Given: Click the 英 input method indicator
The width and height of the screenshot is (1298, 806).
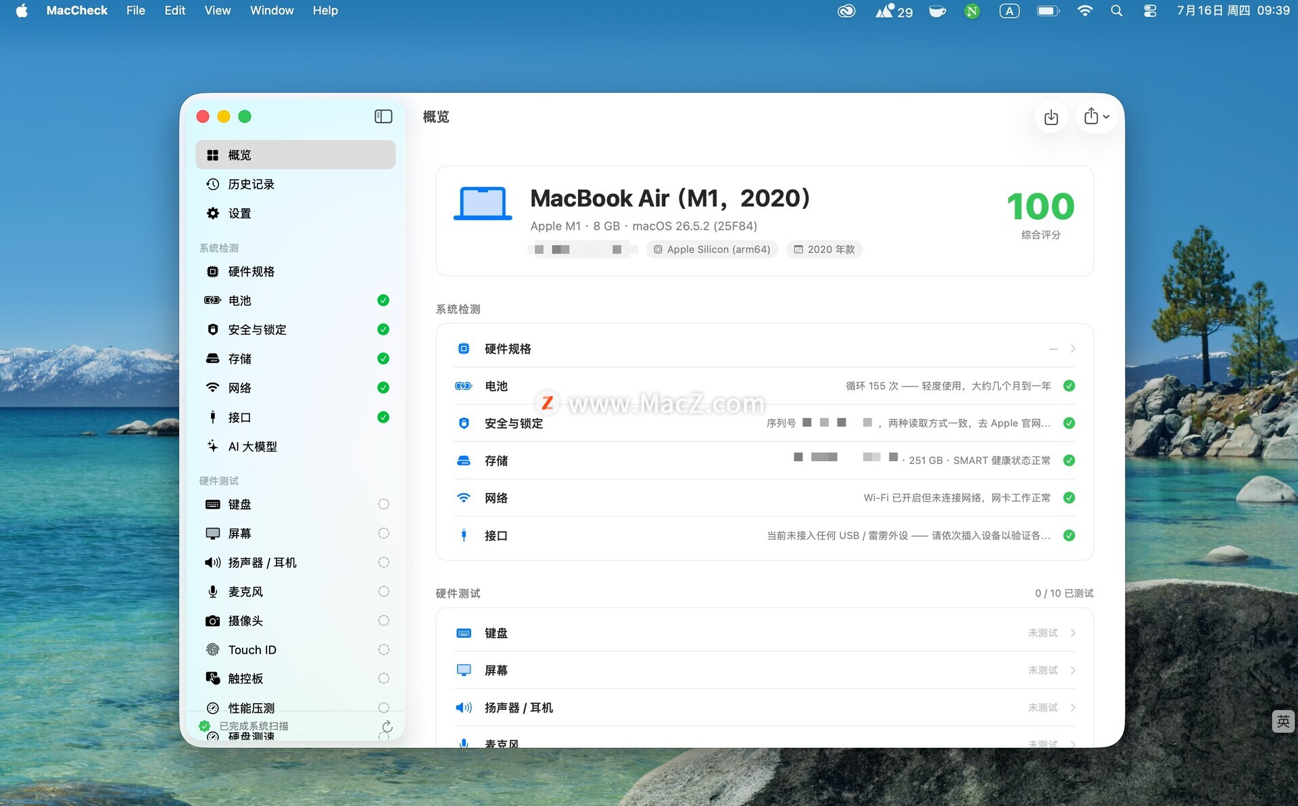Looking at the screenshot, I should click(x=1283, y=721).
